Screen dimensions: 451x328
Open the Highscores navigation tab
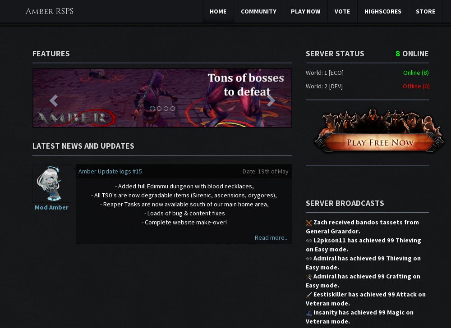pyautogui.click(x=382, y=11)
